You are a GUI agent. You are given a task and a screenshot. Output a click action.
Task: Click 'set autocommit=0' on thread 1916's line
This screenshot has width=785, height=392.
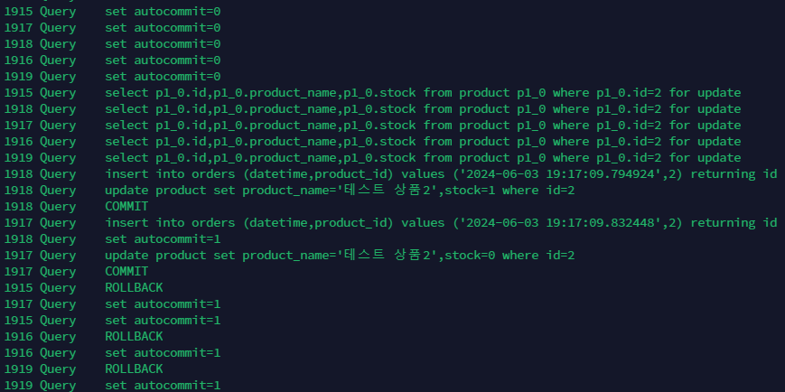[x=163, y=61]
